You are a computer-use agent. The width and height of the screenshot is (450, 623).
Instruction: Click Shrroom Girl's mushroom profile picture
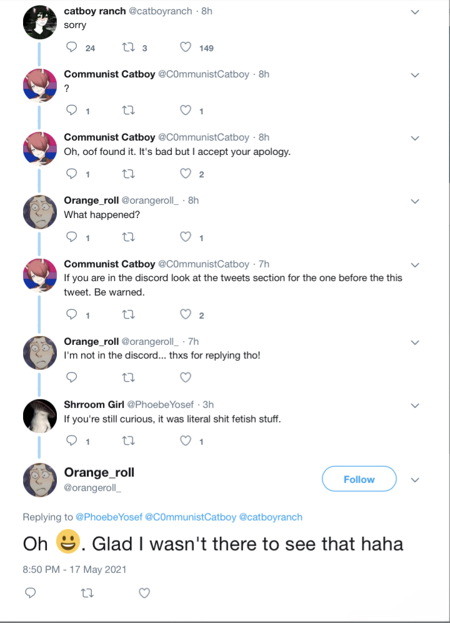pyautogui.click(x=40, y=416)
